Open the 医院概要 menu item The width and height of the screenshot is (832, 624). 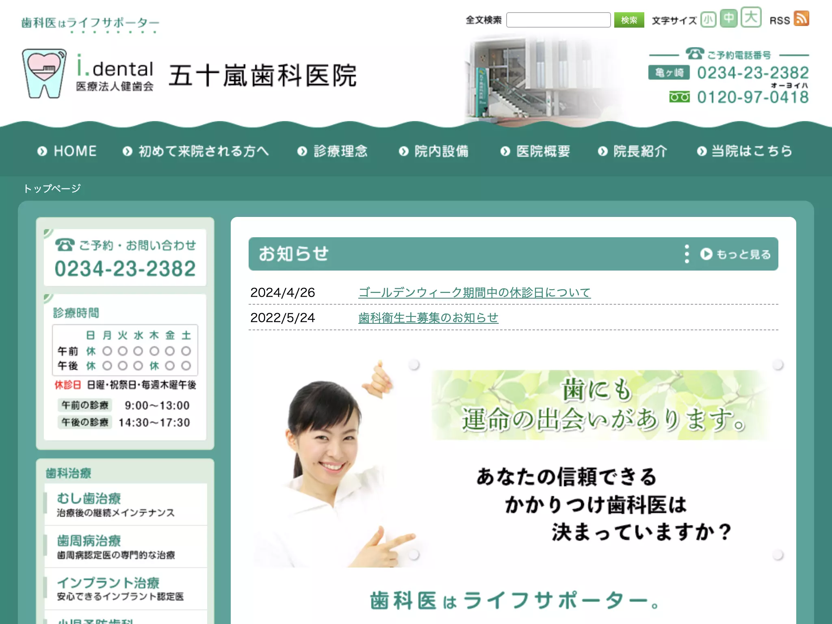click(x=535, y=151)
